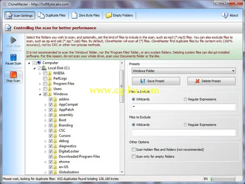Click the Computer icon in tree

(39, 63)
